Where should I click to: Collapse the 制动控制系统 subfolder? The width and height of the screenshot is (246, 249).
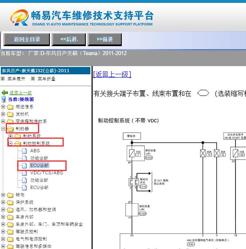[x=10, y=143]
